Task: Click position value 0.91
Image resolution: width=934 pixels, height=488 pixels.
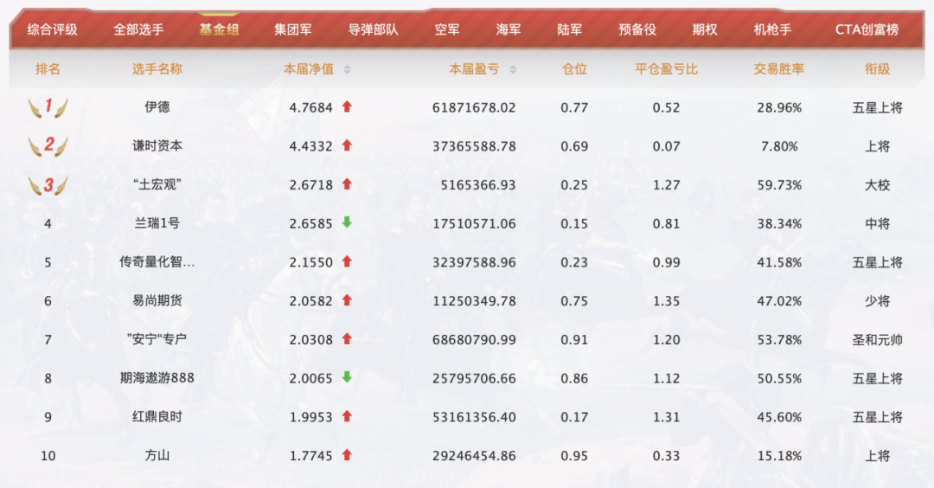Action: tap(574, 340)
